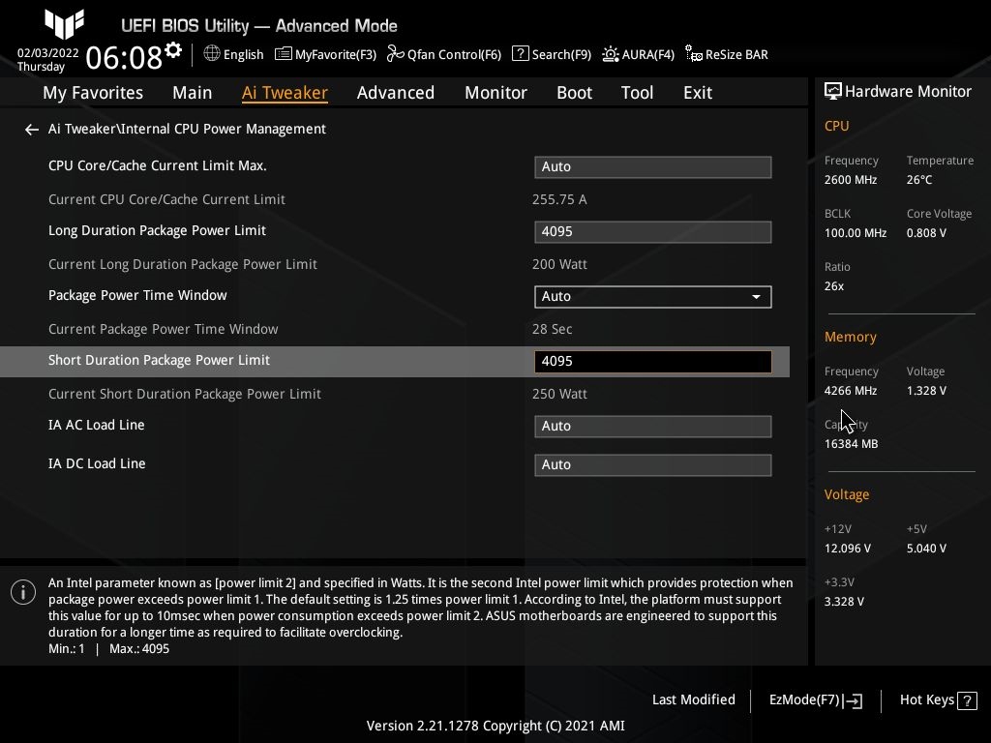Click the English language button

(233, 54)
